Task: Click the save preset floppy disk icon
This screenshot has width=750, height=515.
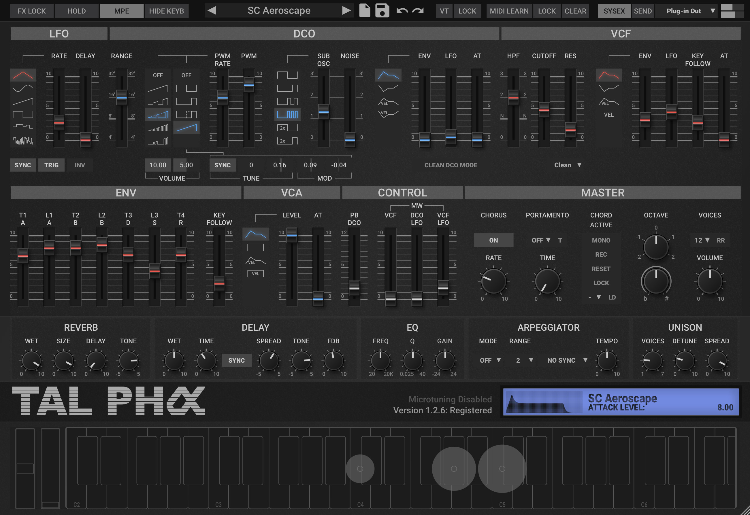Action: [382, 11]
